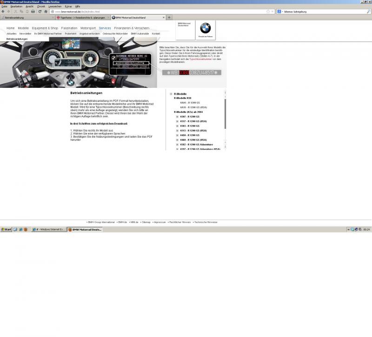Click the BMW Group International footer link

click(100, 222)
